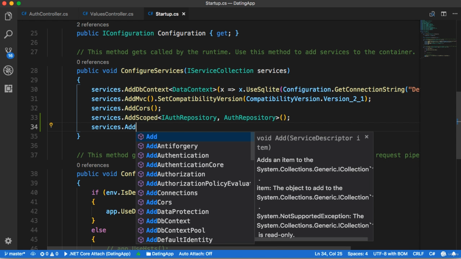Open the Search view in activity bar
This screenshot has width=461, height=259.
(x=8, y=34)
